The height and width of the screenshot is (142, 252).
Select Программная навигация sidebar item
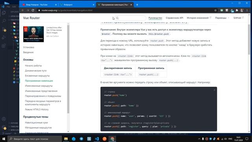coord(39,80)
